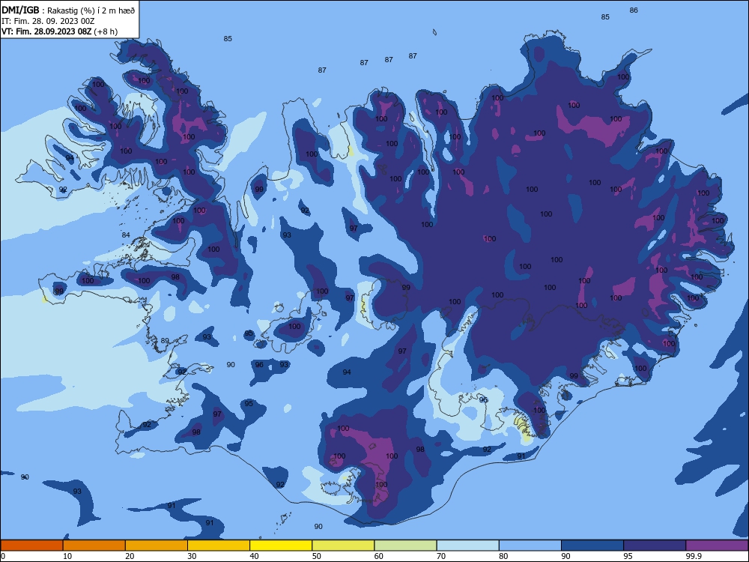Viewport: 749px width, 562px height.
Task: Click the legend tick label '60'
Action: click(379, 556)
